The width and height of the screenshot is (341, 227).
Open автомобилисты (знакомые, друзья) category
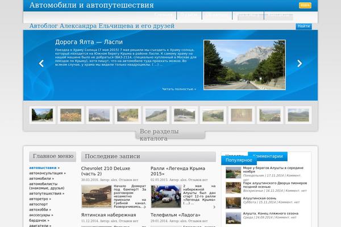pos(47,186)
